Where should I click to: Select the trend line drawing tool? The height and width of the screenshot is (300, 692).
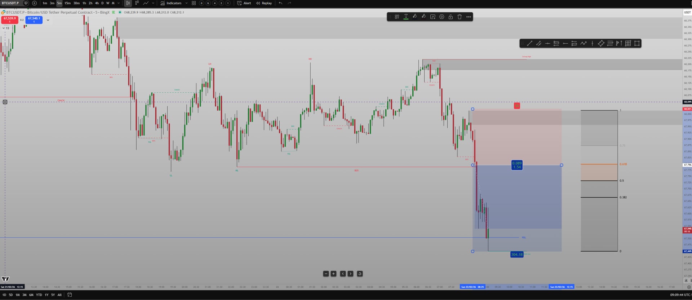(x=529, y=43)
